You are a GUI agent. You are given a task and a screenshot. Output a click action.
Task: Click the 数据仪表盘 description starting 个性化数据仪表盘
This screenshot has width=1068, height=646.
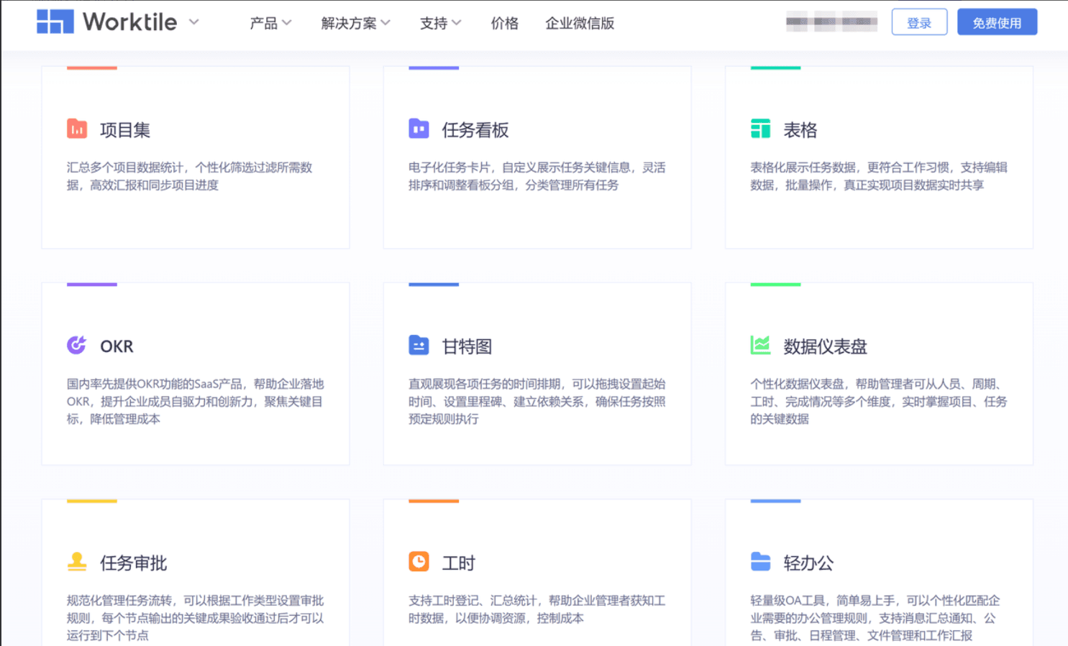click(x=879, y=401)
